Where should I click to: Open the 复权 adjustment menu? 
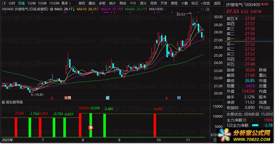82,3
